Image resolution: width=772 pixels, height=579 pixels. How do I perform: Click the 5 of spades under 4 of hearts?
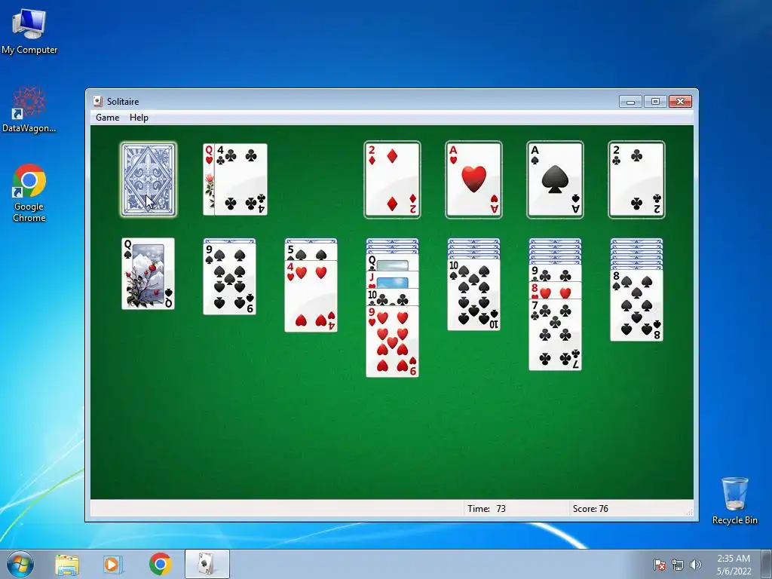point(311,253)
